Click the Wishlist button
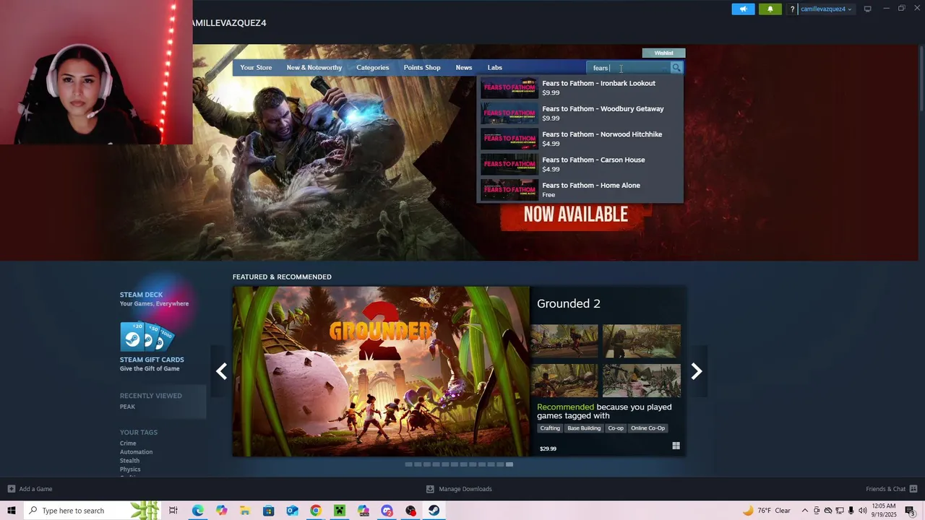The height and width of the screenshot is (520, 925). [663, 53]
